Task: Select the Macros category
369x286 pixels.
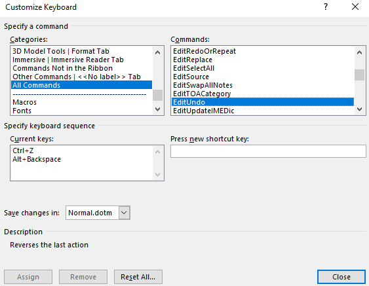Action: (24, 102)
